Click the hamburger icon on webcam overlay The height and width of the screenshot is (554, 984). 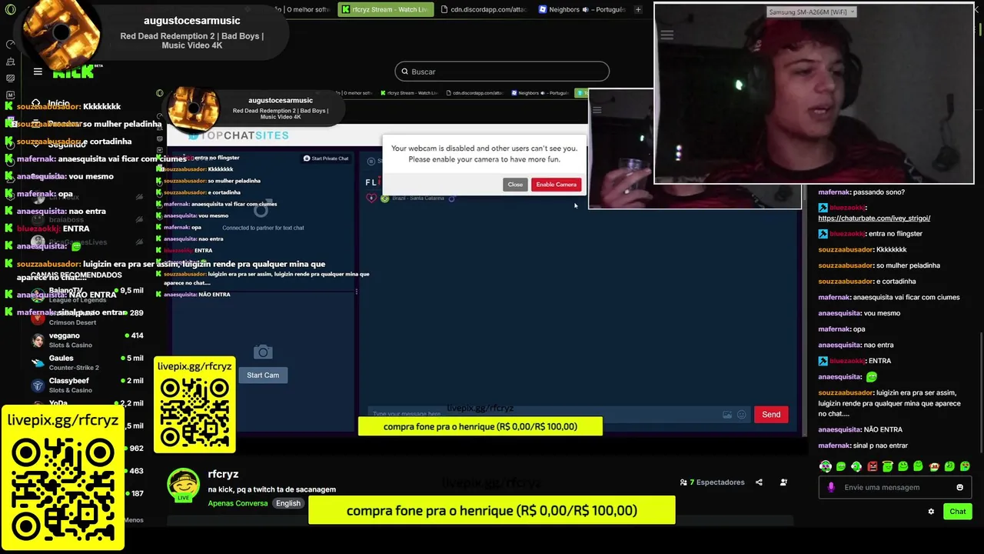[x=667, y=35]
